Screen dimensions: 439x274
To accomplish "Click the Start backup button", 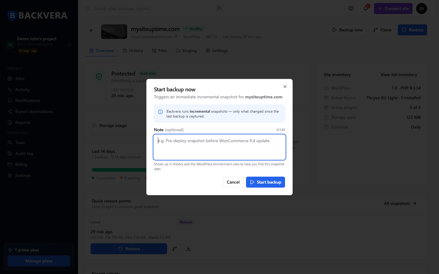I will pyautogui.click(x=266, y=182).
